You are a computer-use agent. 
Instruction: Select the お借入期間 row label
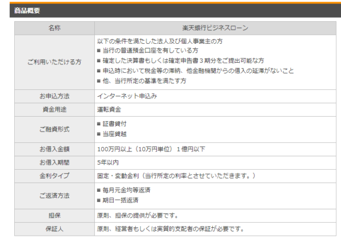pyautogui.click(x=55, y=162)
